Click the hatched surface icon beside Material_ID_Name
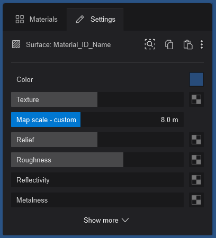The image size is (216, 238). click(x=16, y=44)
